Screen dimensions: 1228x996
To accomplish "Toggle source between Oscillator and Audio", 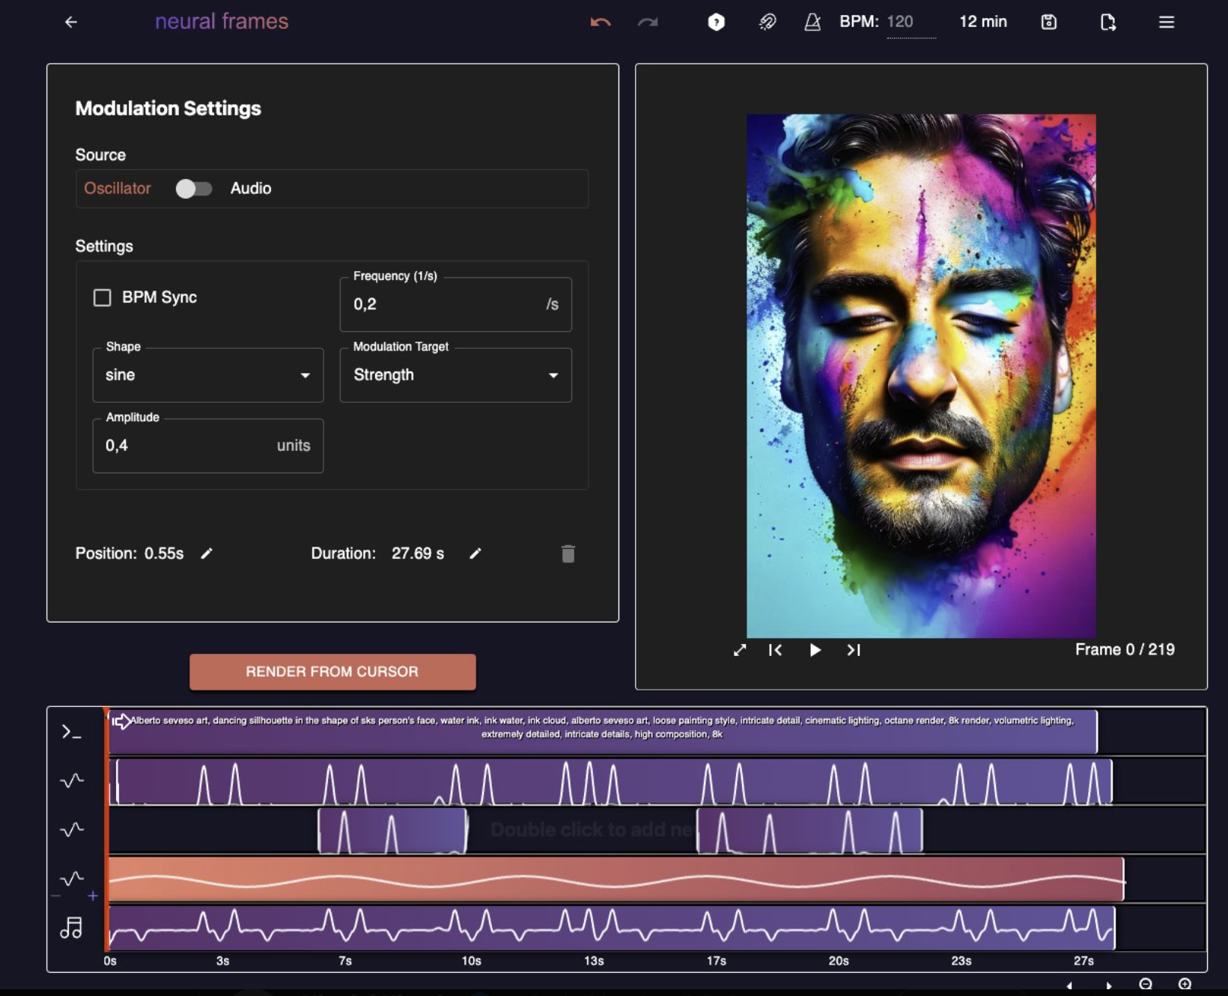I will point(194,189).
